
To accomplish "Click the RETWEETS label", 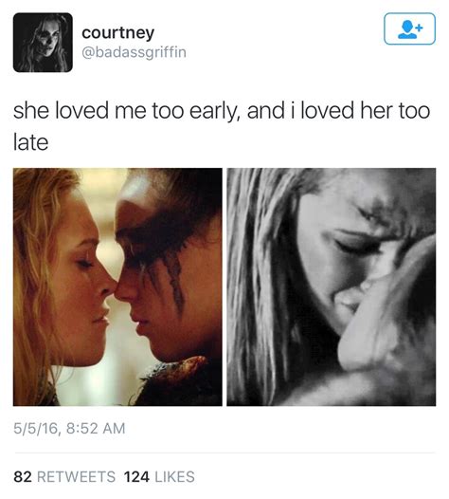I will tap(77, 477).
